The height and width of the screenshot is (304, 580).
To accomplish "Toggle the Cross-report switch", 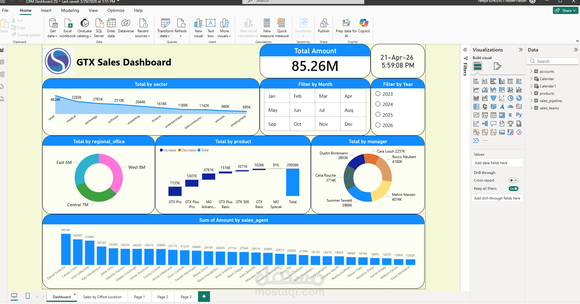I will (x=514, y=180).
